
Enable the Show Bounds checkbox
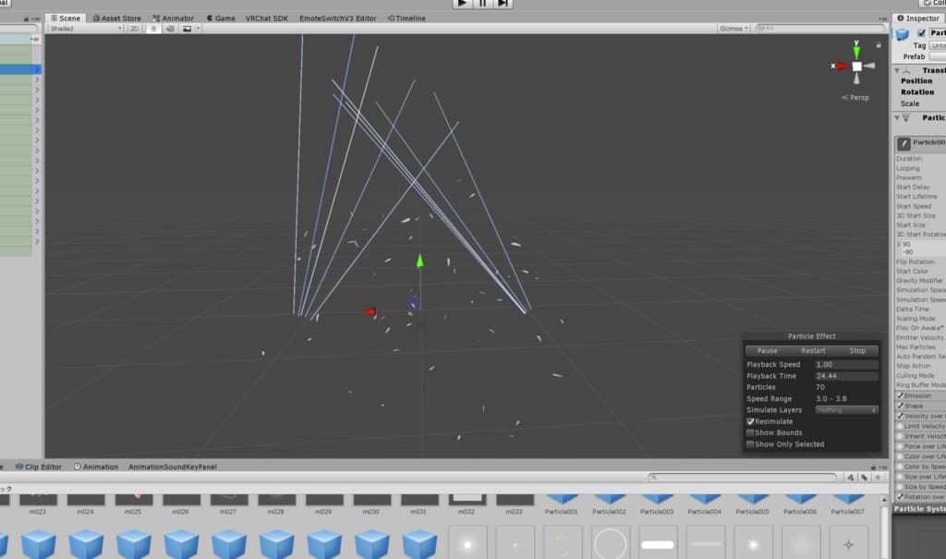tap(750, 432)
